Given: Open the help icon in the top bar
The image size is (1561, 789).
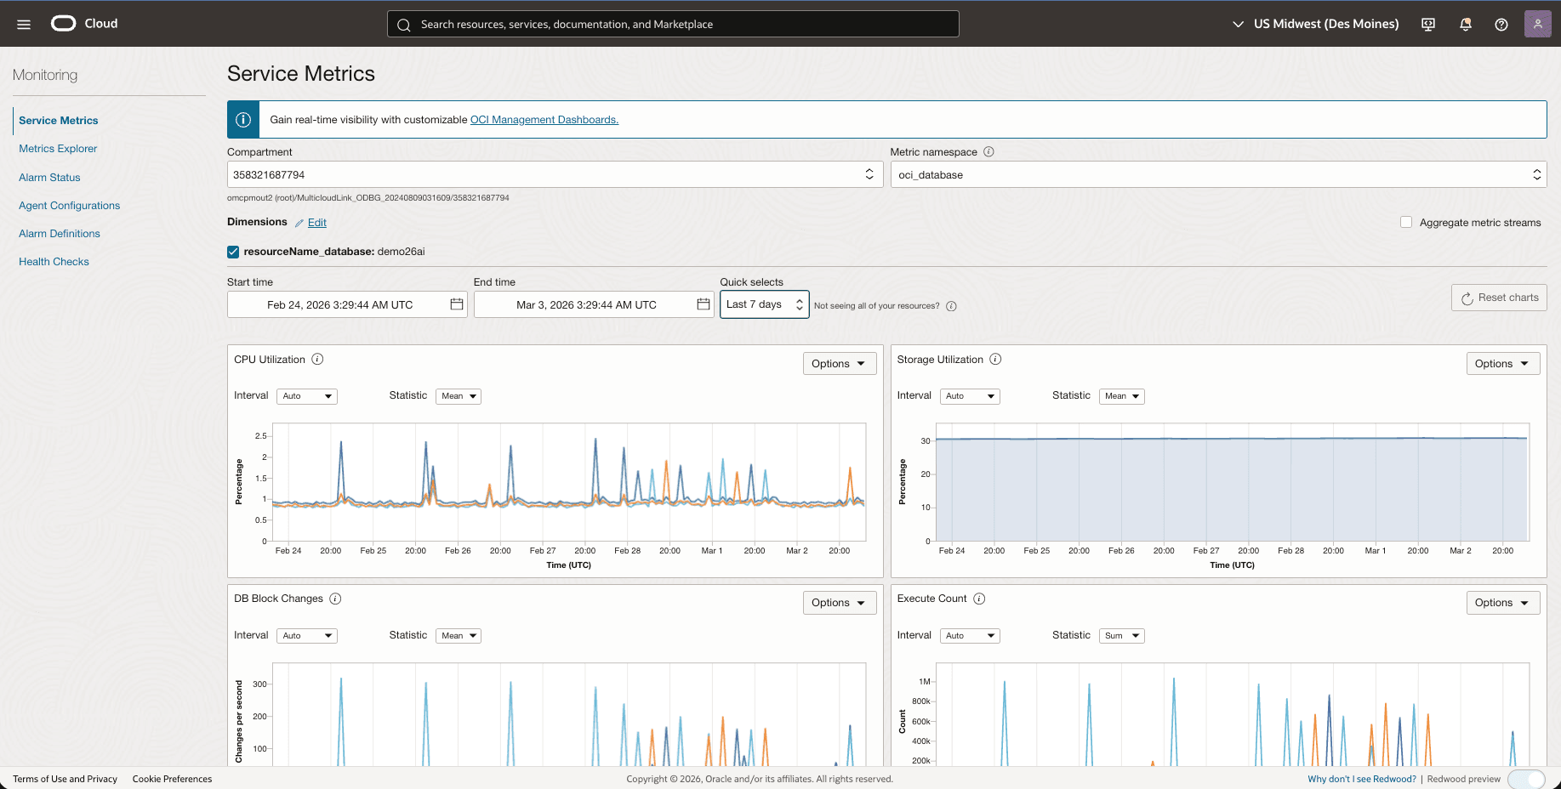Looking at the screenshot, I should [1501, 24].
